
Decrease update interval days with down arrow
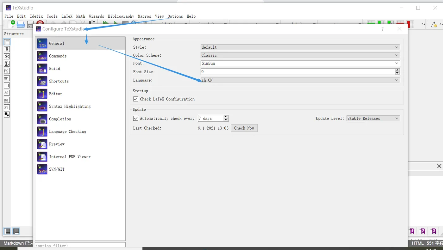point(226,120)
